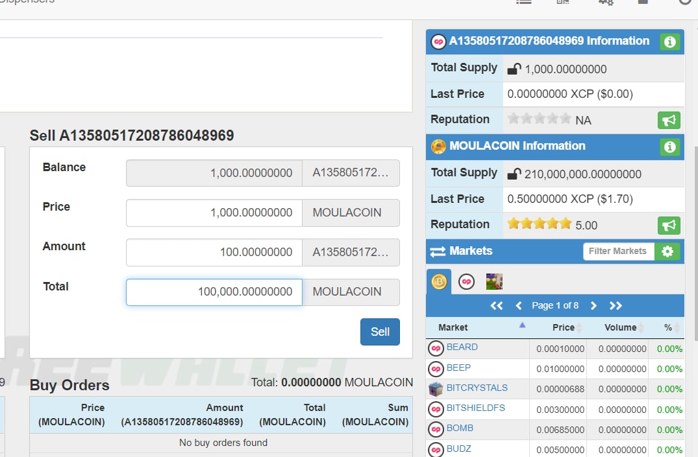Edit the Price input field

pos(214,213)
